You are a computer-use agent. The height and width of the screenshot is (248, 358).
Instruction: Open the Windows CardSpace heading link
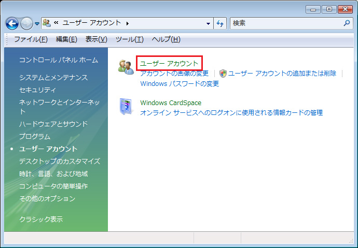171,103
